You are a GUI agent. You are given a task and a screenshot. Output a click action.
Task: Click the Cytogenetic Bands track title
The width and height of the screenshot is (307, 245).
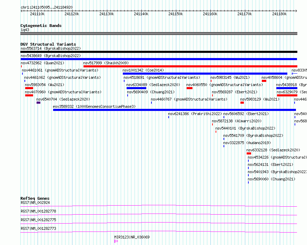pos(41,26)
